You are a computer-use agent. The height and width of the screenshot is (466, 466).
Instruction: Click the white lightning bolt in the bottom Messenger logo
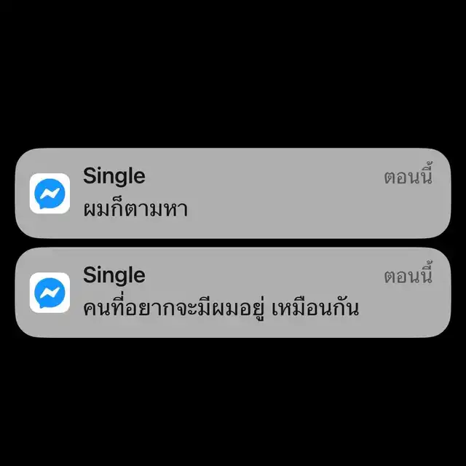[50, 293]
